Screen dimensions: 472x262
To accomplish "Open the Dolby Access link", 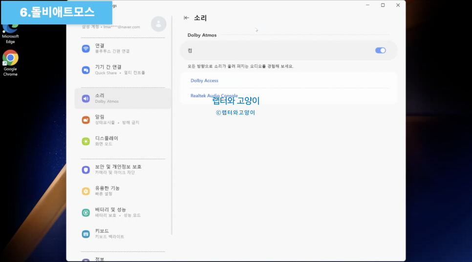I will [x=204, y=81].
